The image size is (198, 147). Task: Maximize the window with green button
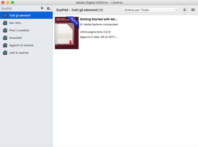[13, 2]
